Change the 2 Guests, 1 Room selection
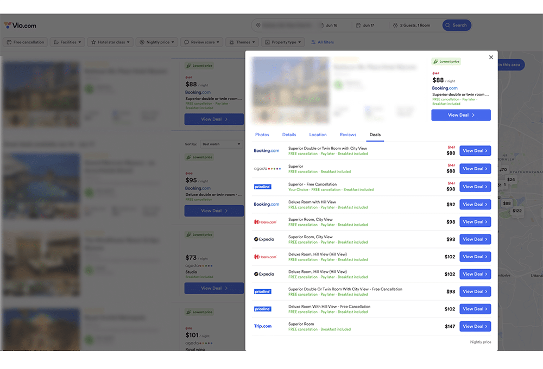The image size is (543, 369). click(x=412, y=26)
